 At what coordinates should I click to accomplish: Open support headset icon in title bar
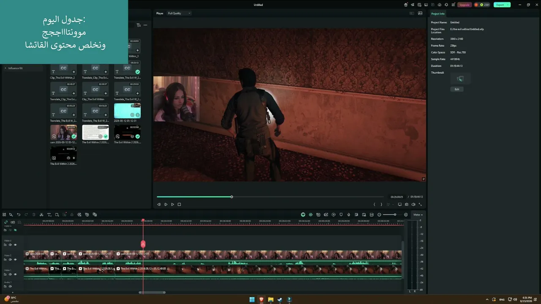(x=446, y=5)
